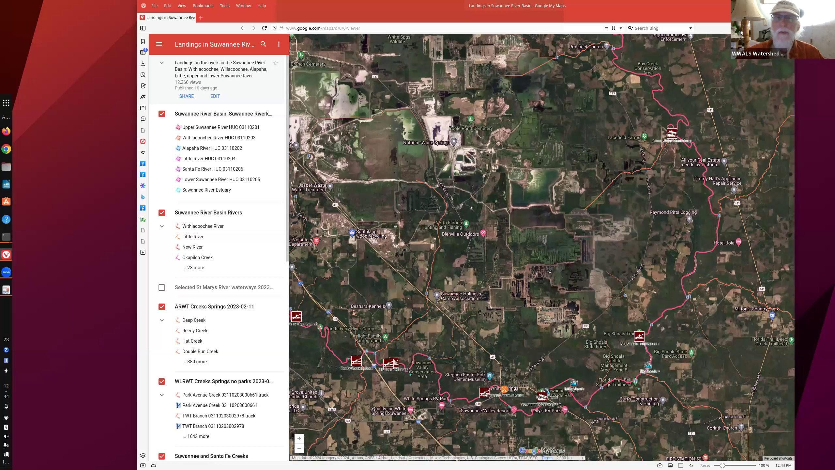Click the Big Shoals Tract Launch marker

[x=639, y=336]
